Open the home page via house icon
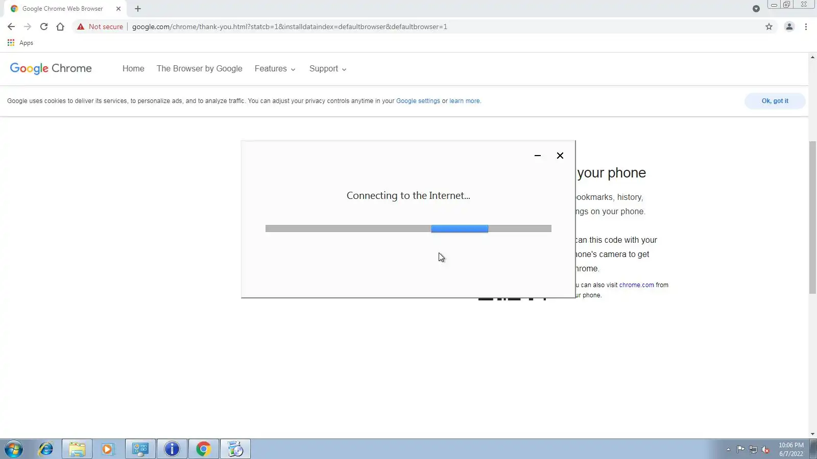 (60, 27)
